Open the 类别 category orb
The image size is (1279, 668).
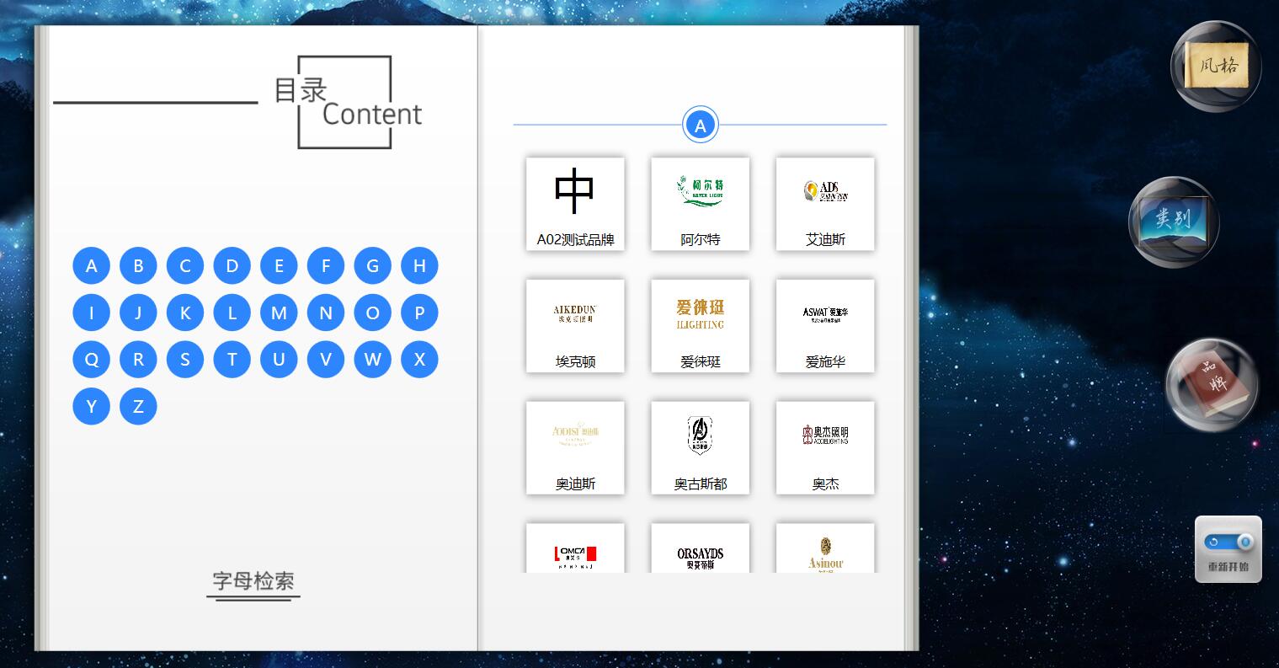1174,222
